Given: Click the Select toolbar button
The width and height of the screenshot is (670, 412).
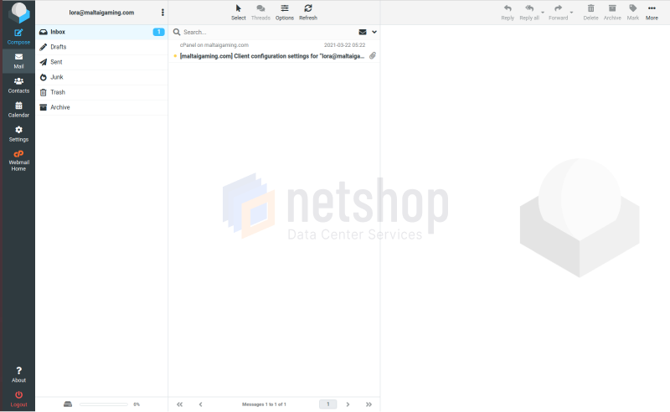Looking at the screenshot, I should click(239, 13).
